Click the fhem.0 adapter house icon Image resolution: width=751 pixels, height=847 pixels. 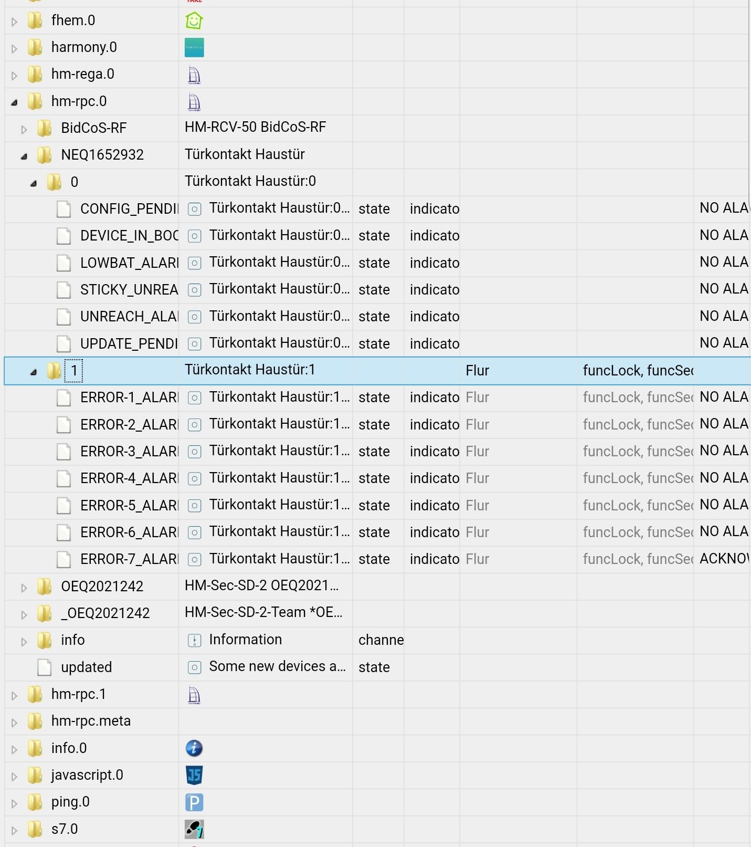tap(194, 20)
